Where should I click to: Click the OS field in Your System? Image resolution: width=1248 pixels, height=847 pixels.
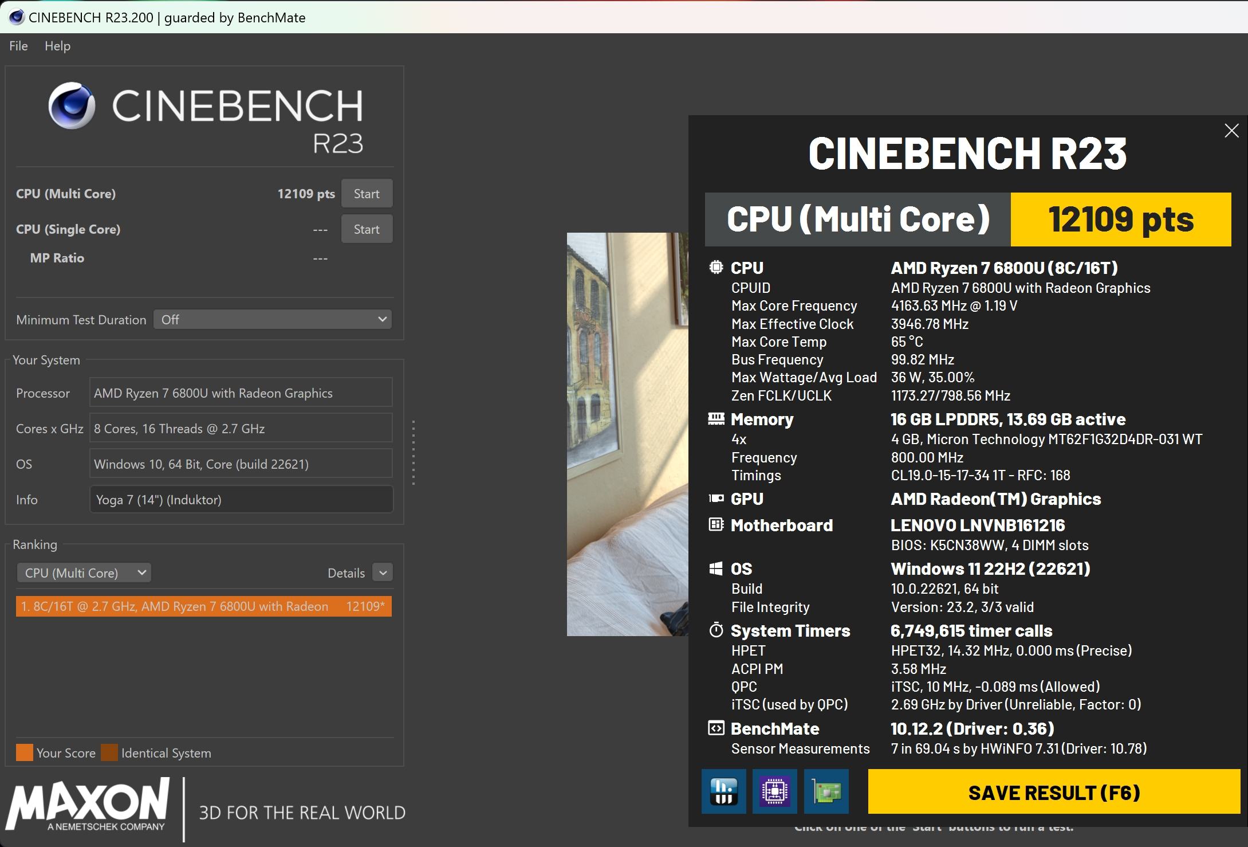(241, 464)
